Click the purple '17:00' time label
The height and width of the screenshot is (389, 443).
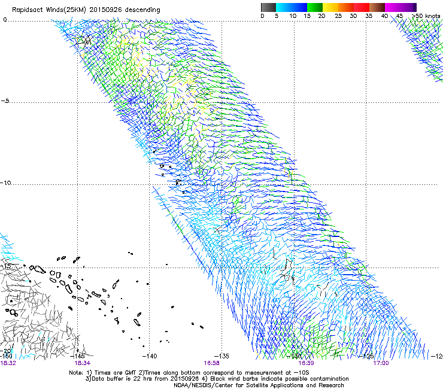[x=381, y=363]
